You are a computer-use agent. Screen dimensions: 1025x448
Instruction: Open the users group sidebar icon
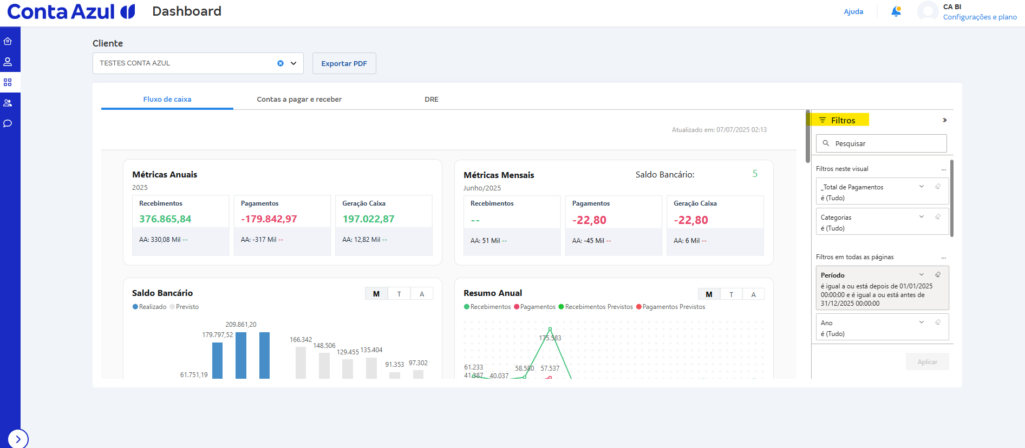pyautogui.click(x=8, y=103)
